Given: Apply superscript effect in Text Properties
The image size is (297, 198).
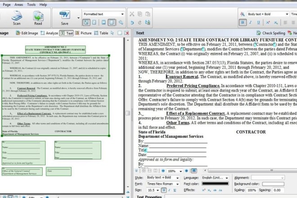Looking at the screenshot, I should [203, 190].
